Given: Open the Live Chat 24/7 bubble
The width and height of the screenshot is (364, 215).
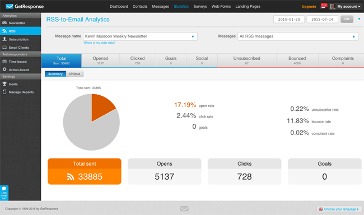Looking at the screenshot, I should 4,193.
